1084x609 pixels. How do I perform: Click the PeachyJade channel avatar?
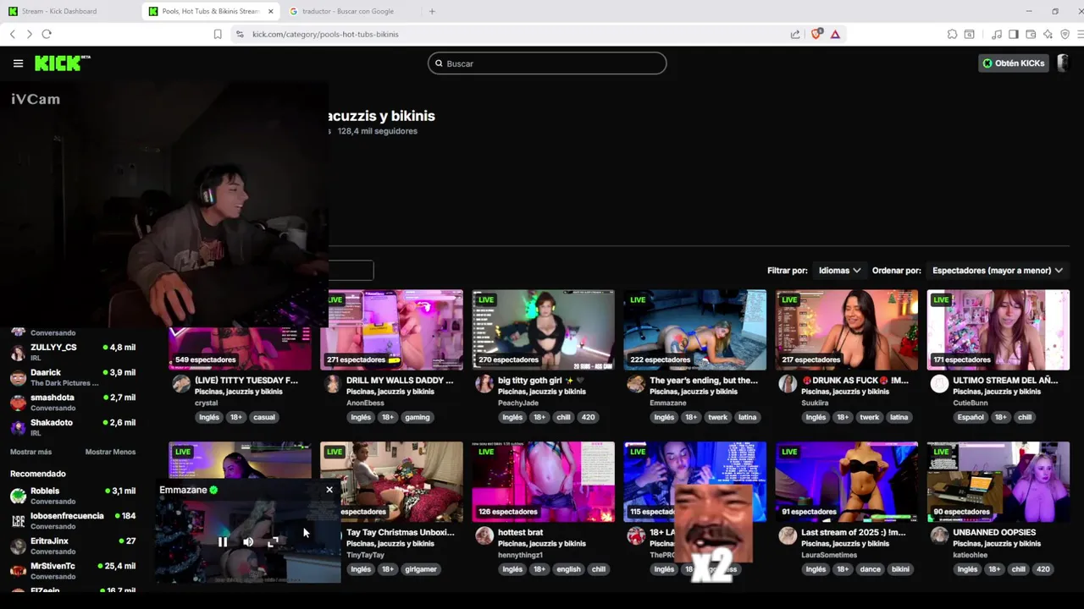(484, 384)
